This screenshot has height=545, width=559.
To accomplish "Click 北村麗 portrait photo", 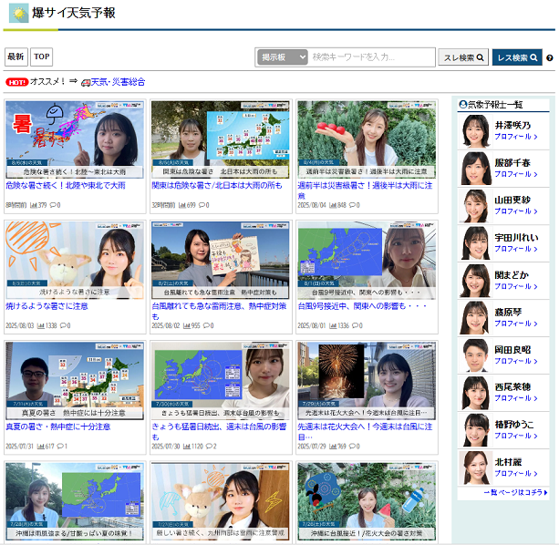I will (475, 468).
